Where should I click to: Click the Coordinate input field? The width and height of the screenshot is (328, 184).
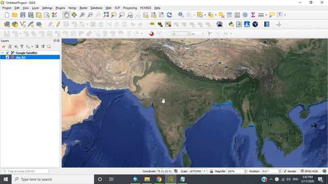click(x=165, y=171)
